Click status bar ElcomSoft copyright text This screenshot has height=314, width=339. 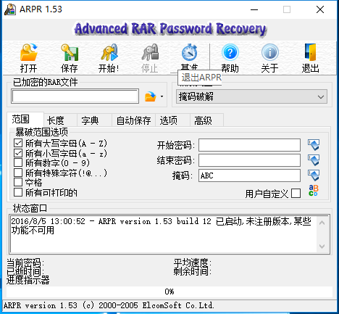pyautogui.click(x=109, y=305)
